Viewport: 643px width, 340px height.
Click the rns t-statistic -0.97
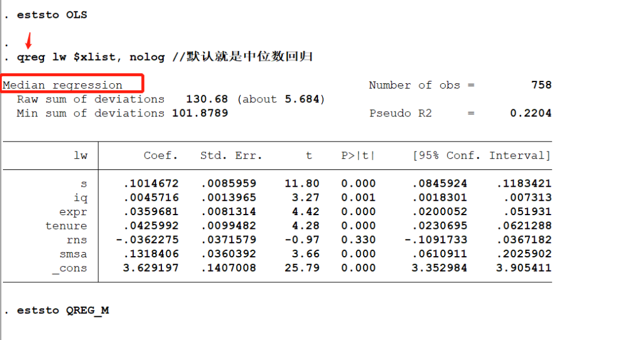tap(302, 240)
